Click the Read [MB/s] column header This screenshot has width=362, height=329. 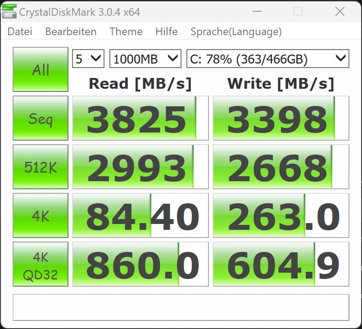(140, 84)
